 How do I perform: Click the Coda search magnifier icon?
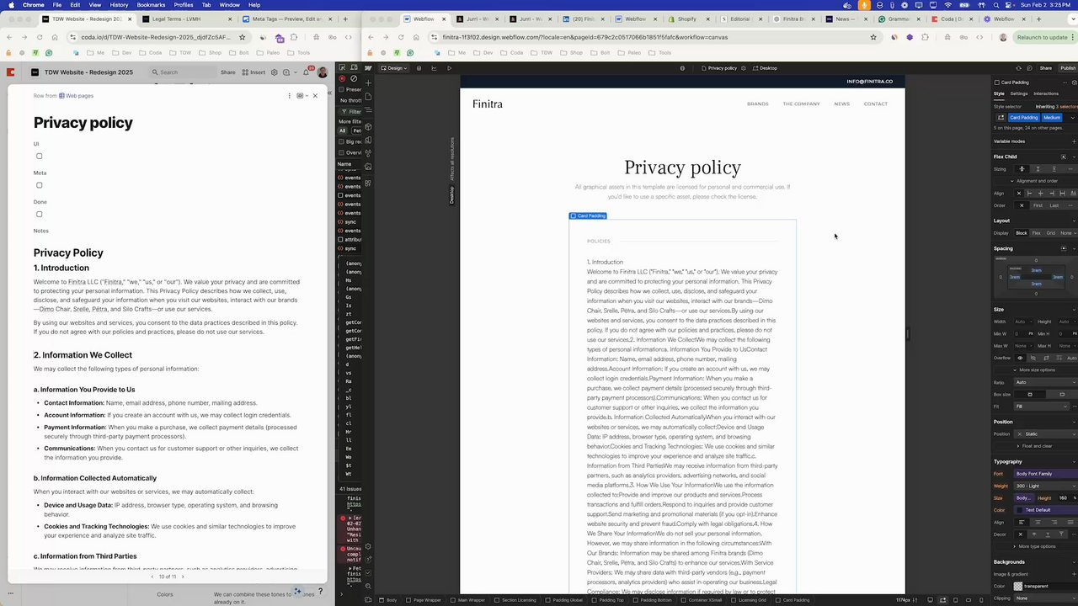click(155, 72)
